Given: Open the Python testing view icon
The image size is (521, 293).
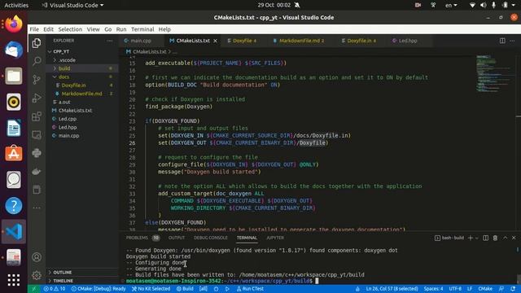Looking at the screenshot, I should [37, 153].
